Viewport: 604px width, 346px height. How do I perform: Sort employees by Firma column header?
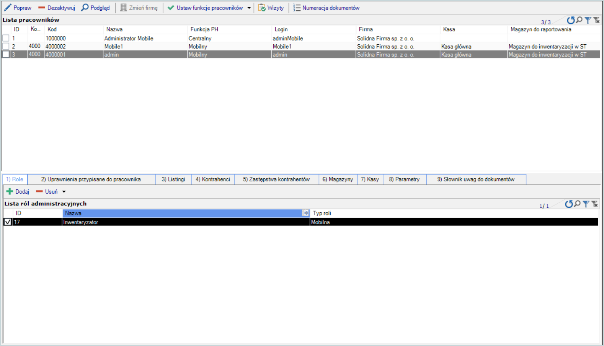pos(398,29)
